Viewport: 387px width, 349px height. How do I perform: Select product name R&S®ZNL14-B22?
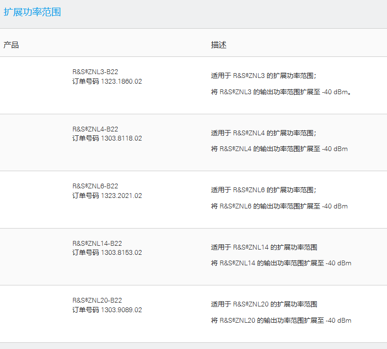97,243
